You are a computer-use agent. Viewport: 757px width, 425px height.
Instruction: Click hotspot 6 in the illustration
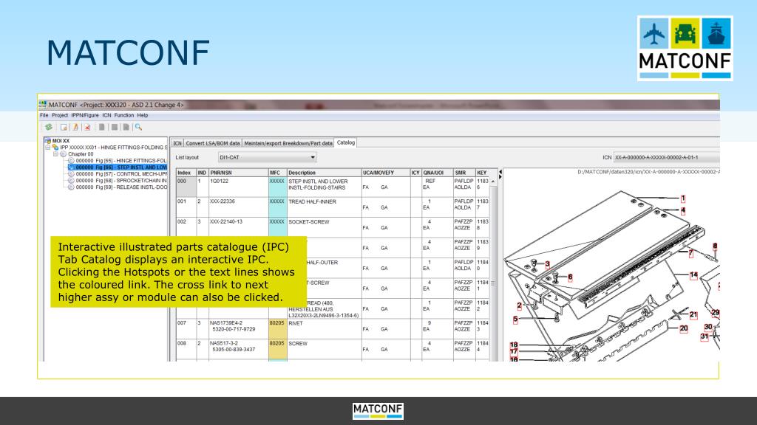[570, 277]
